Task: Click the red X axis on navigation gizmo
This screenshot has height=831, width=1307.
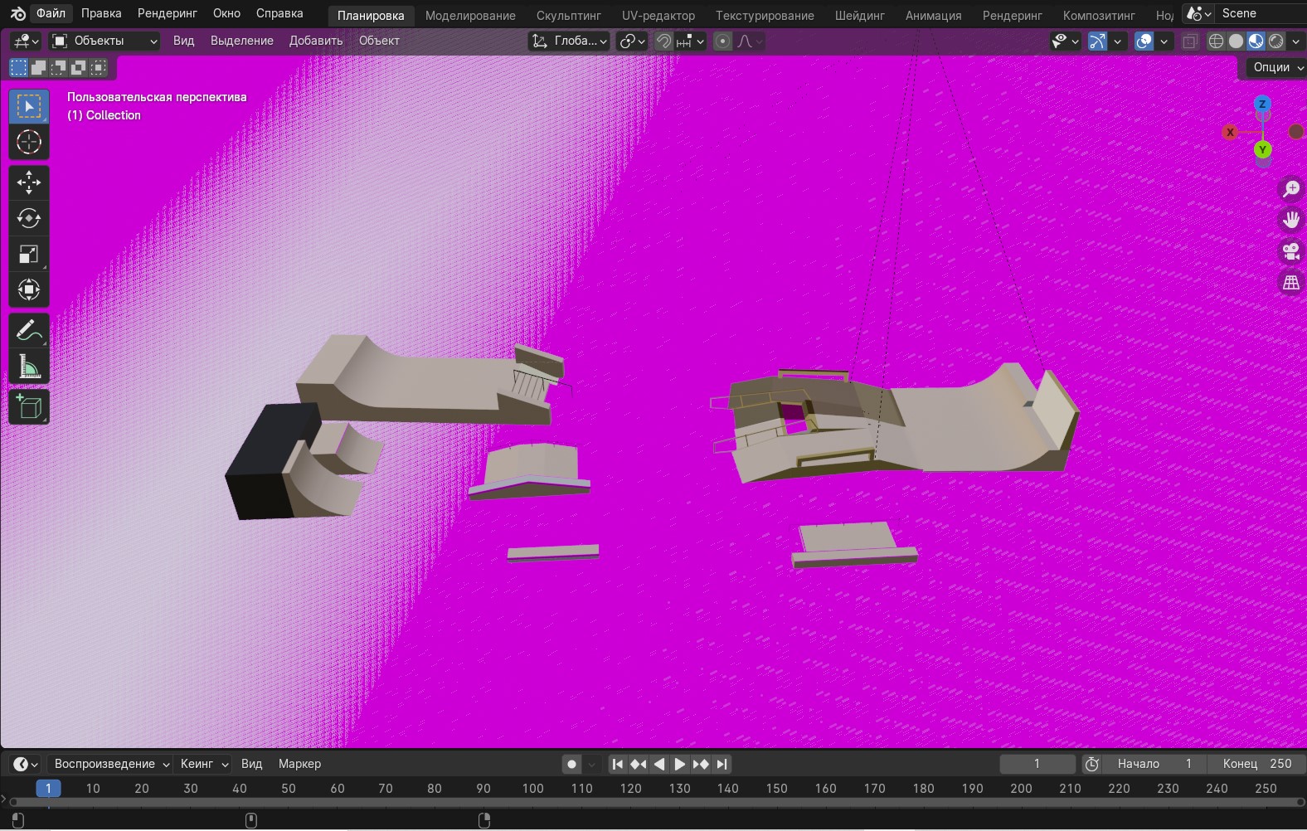Action: tap(1231, 132)
